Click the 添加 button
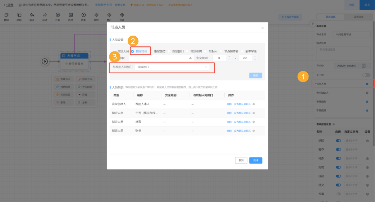375x202 pixels. (256, 75)
